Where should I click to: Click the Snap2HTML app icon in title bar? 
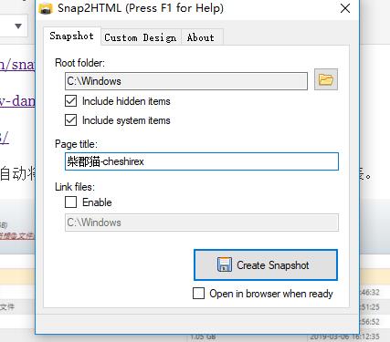pyautogui.click(x=46, y=8)
